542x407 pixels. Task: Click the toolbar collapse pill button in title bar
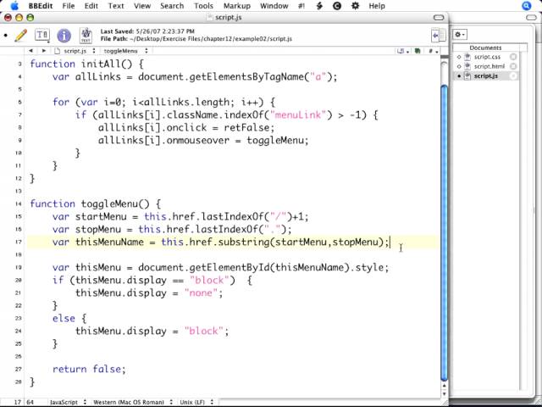click(x=439, y=17)
